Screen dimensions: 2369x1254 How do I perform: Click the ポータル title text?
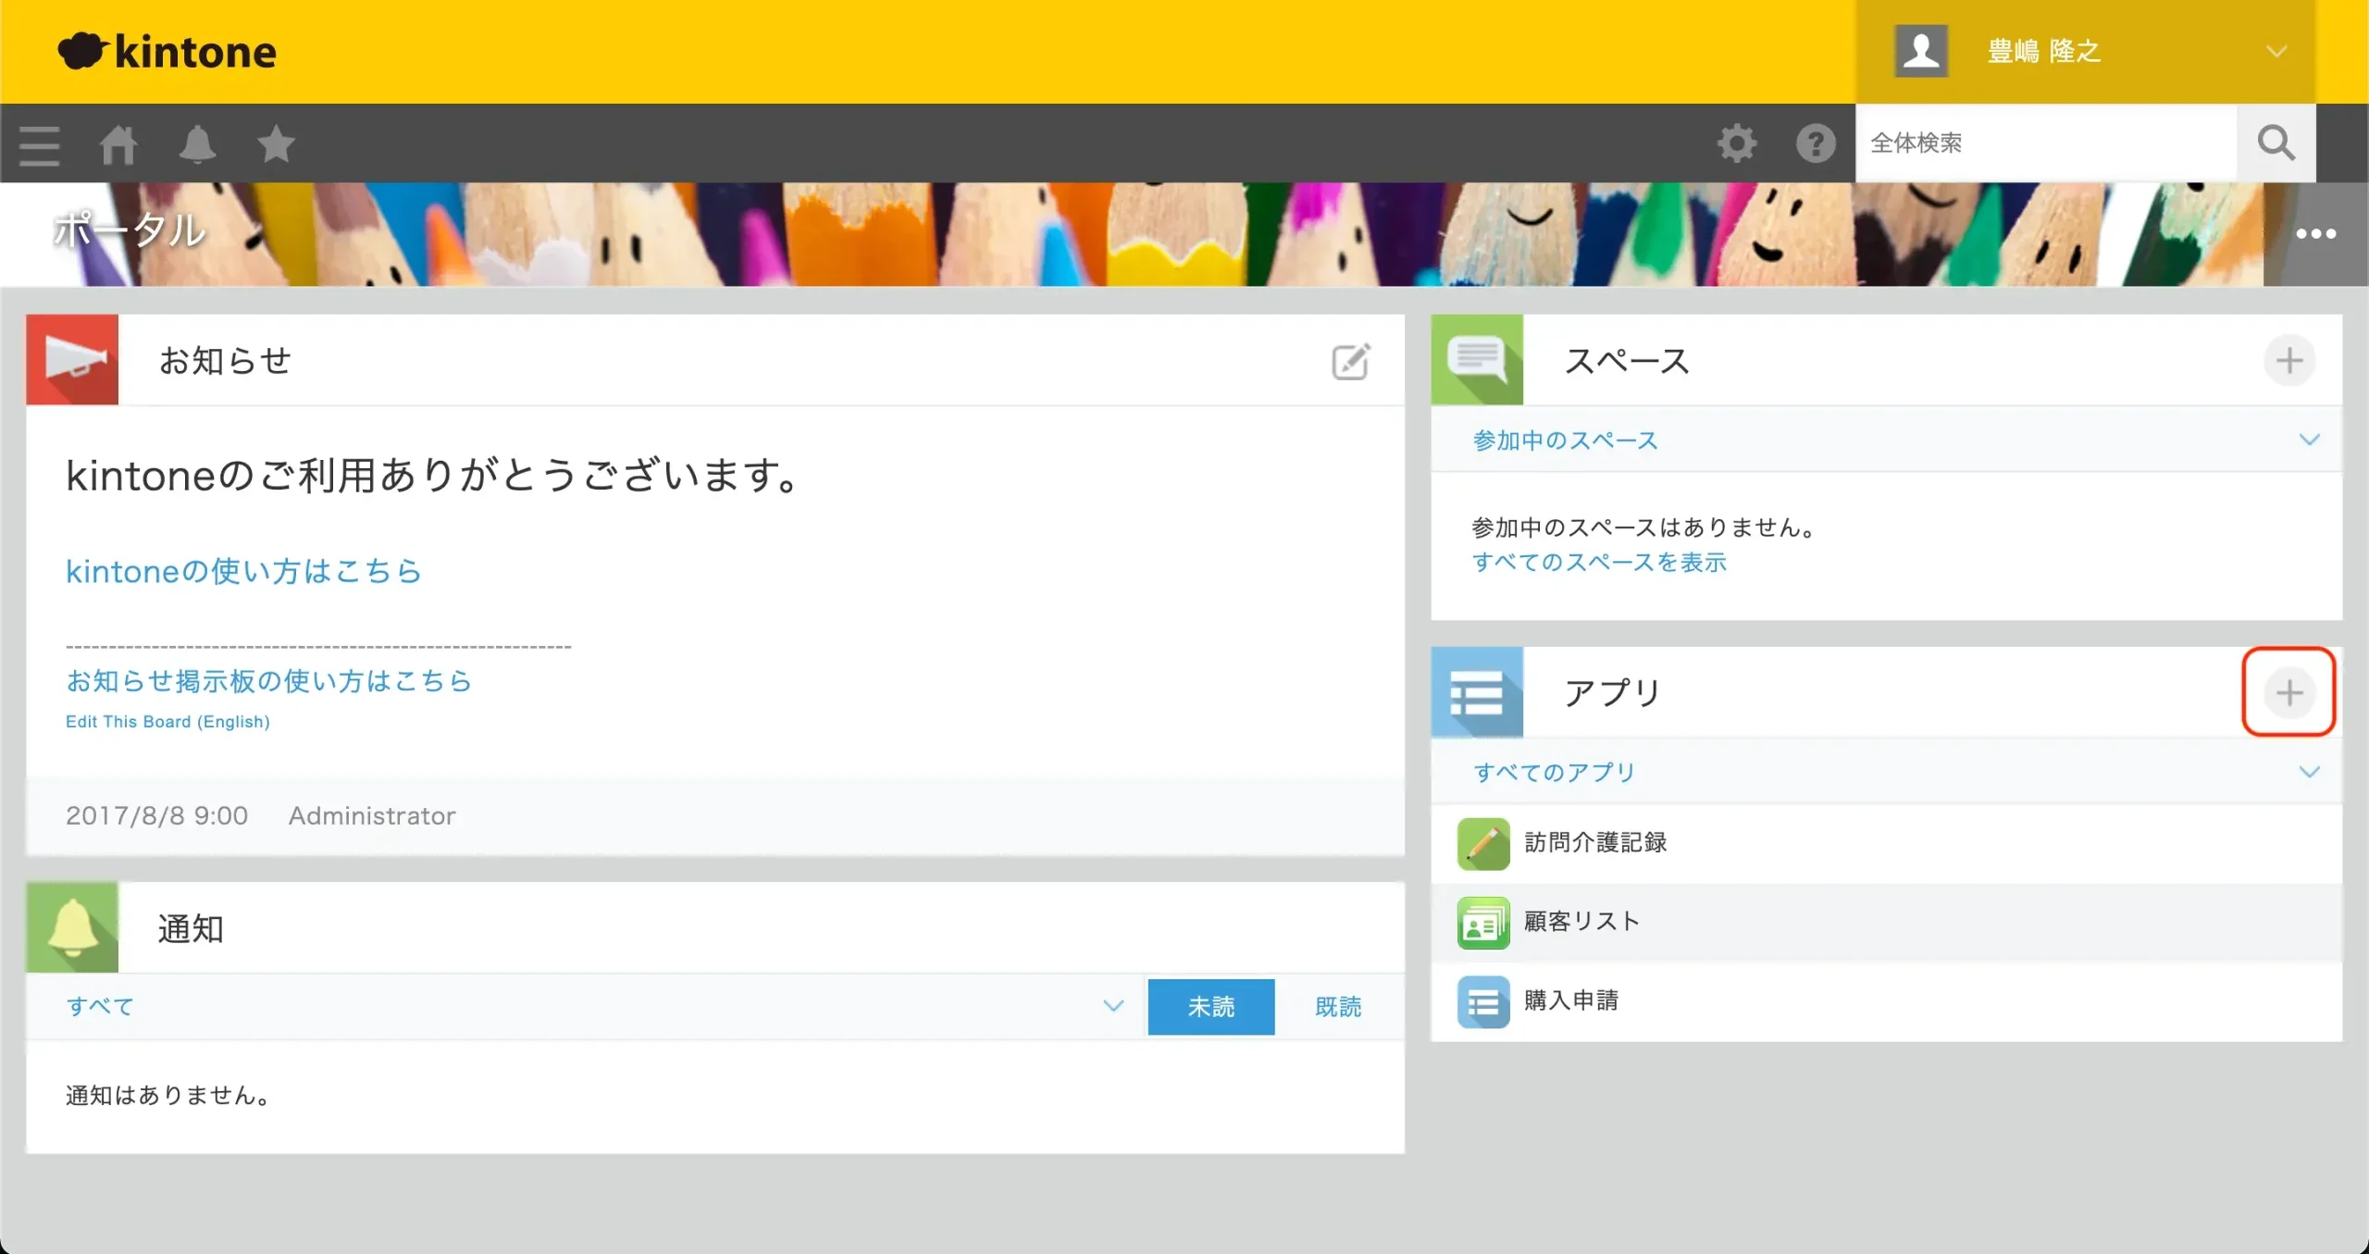point(130,230)
